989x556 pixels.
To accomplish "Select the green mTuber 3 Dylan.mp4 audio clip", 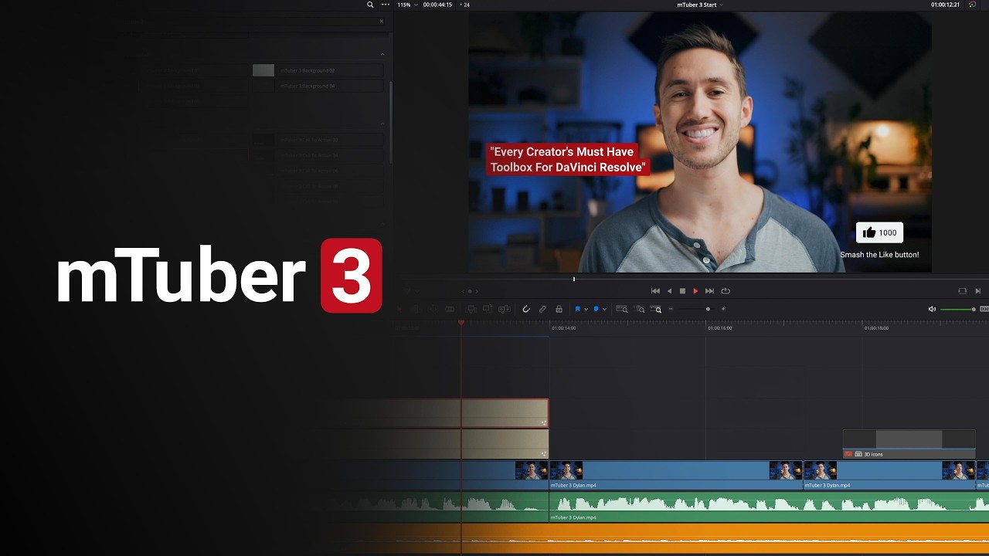I will [x=769, y=507].
